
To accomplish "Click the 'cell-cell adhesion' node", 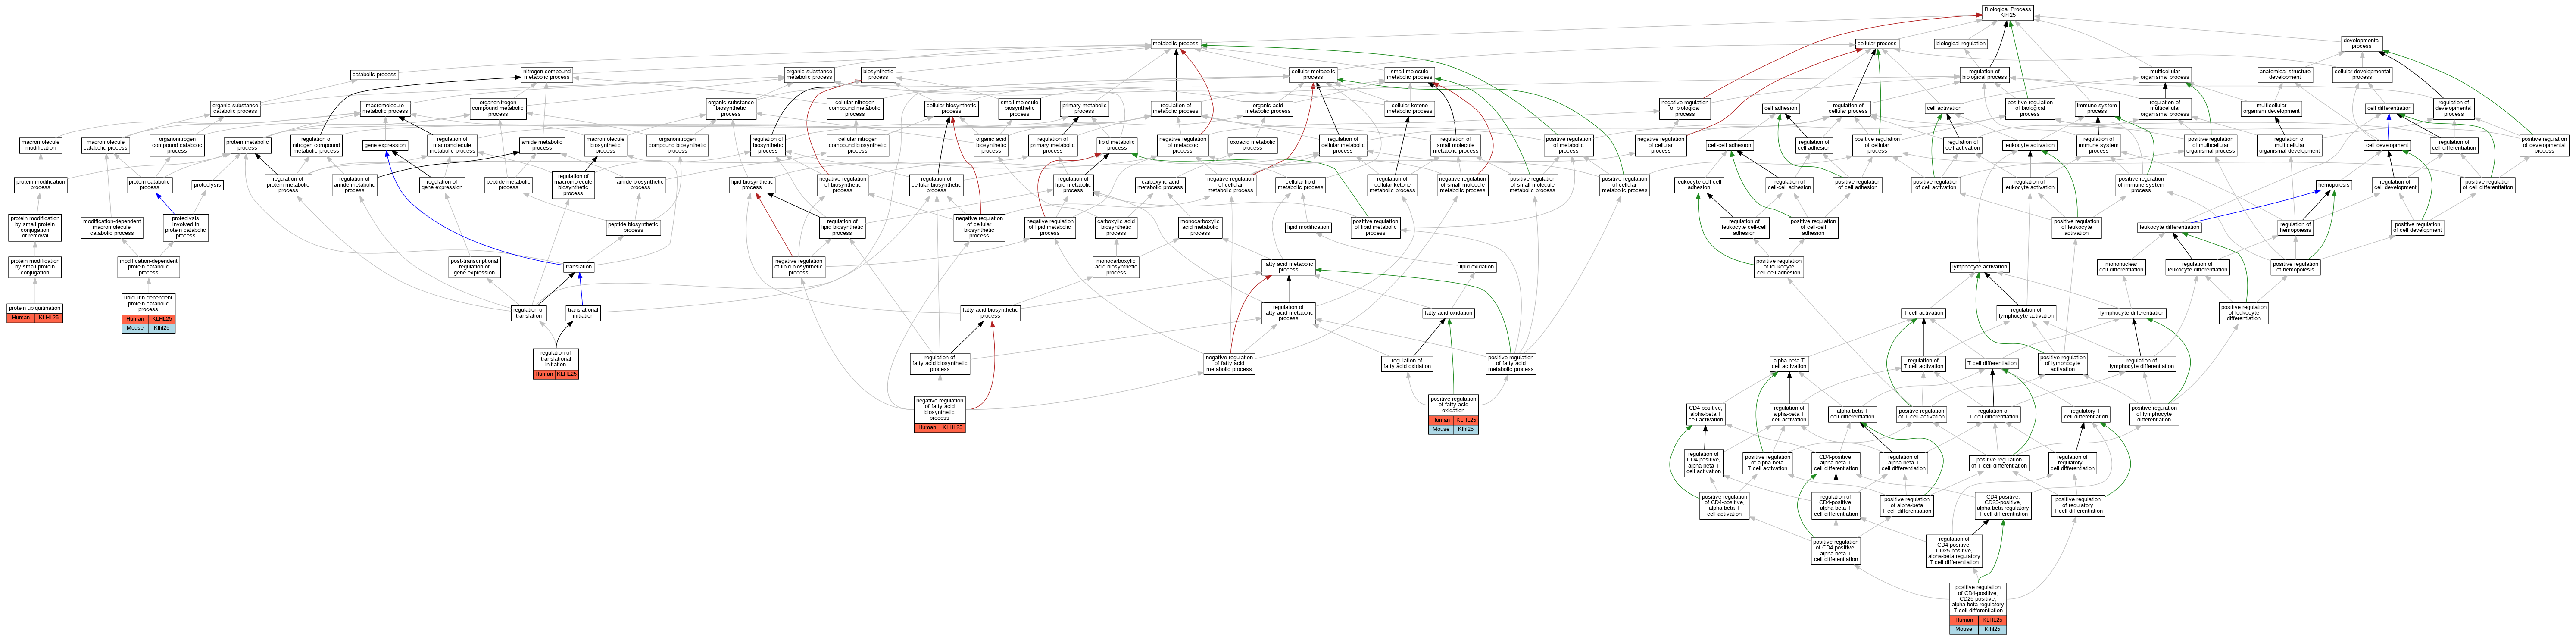I will click(x=1729, y=146).
